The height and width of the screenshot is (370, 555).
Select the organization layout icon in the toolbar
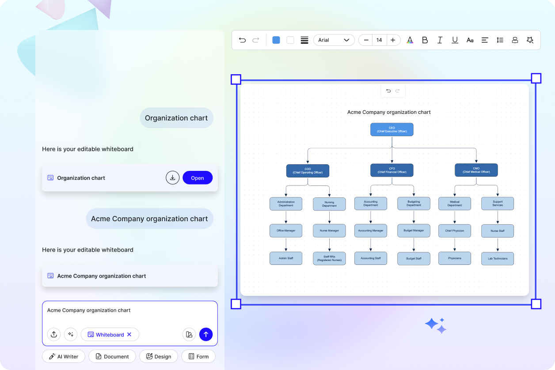(515, 40)
